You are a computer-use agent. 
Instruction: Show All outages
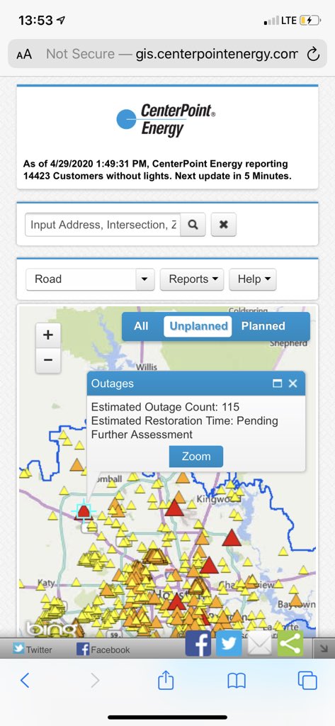pyautogui.click(x=141, y=326)
